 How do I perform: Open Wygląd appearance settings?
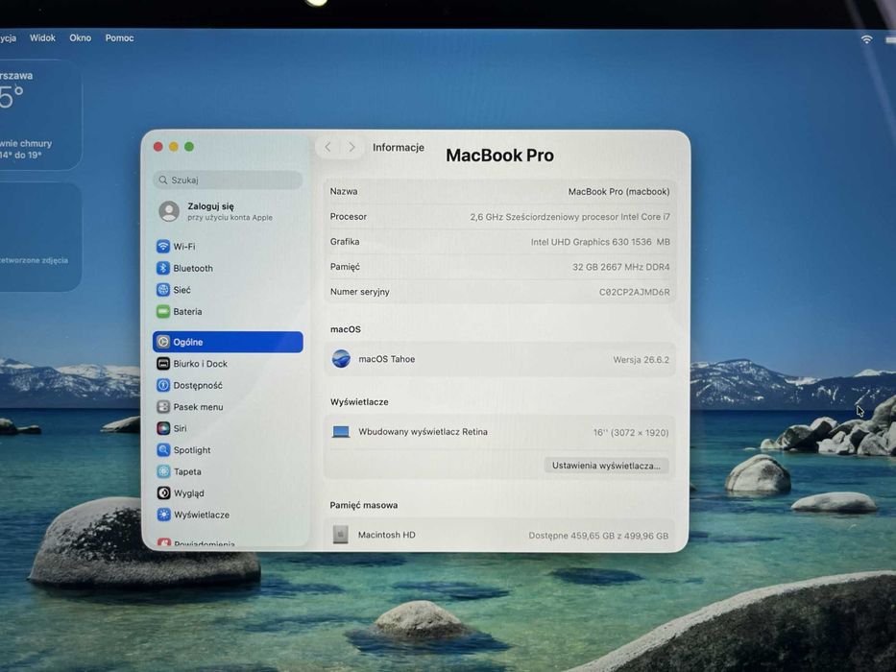188,493
